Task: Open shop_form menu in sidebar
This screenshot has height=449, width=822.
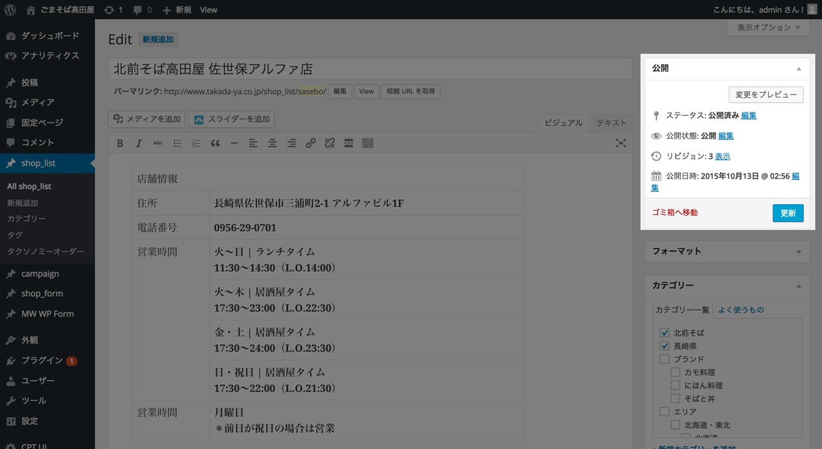Action: [48, 294]
